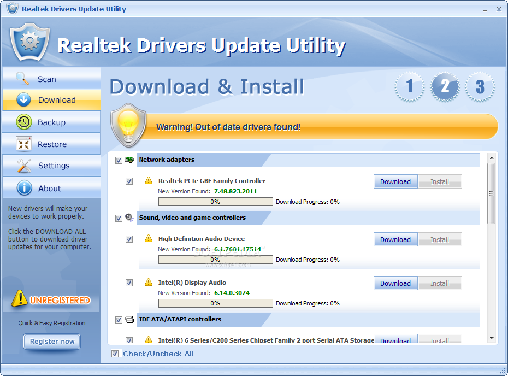Click the blue Download arrow icon in sidebar
Image resolution: width=508 pixels, height=376 pixels.
pos(23,100)
